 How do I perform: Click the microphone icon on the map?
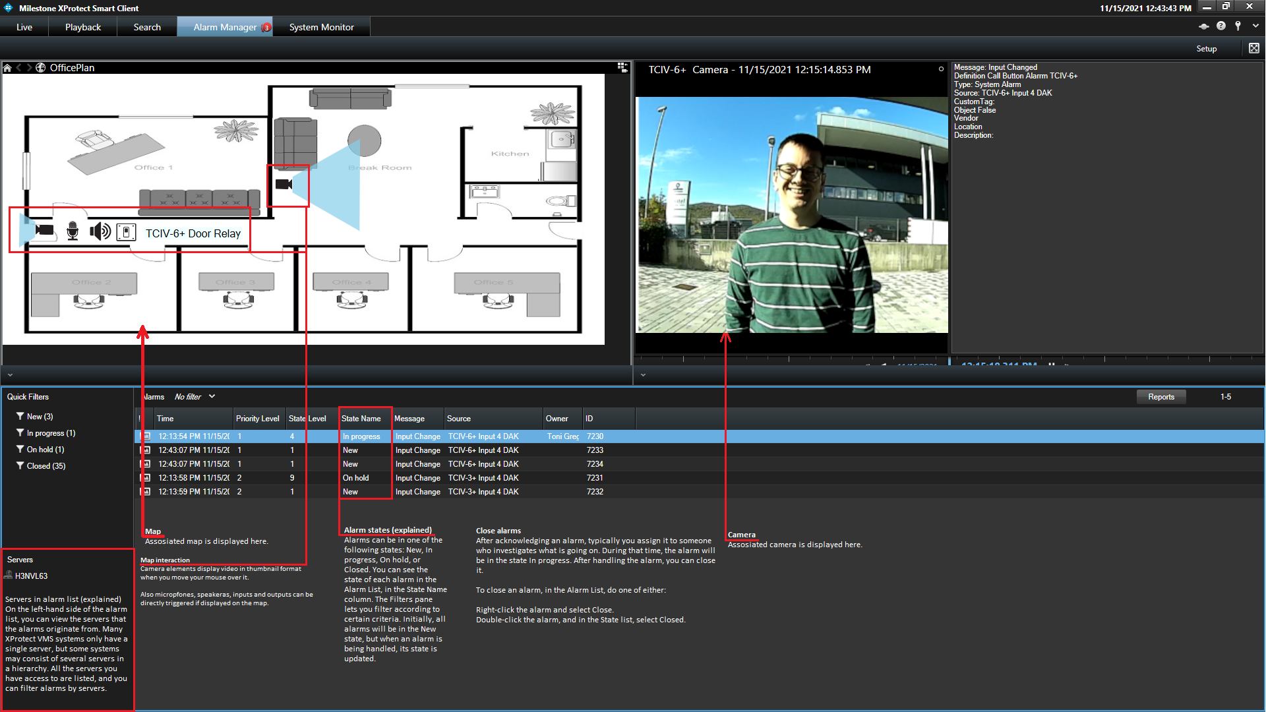73,231
